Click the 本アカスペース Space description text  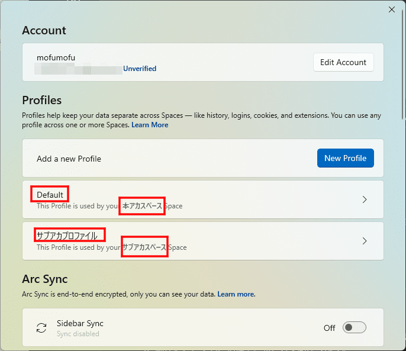[142, 206]
